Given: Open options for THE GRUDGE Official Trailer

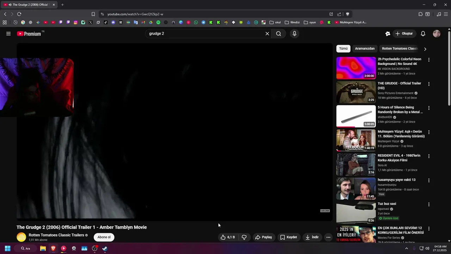Looking at the screenshot, I should click(x=429, y=84).
